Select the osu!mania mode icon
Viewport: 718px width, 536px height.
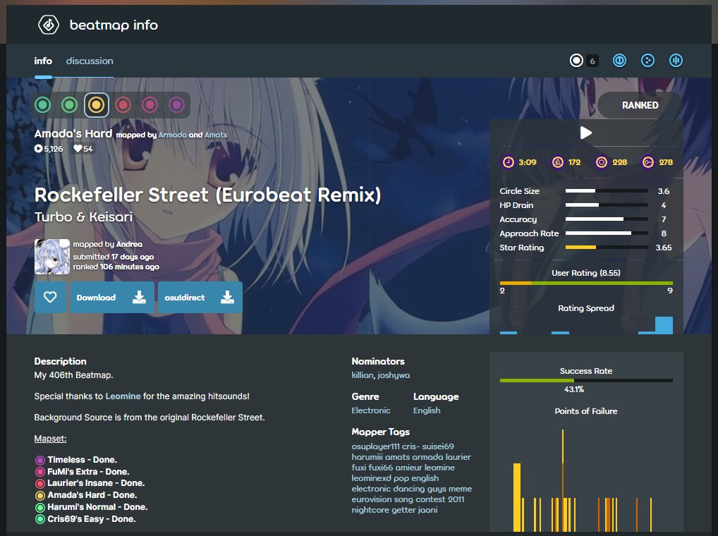coord(676,61)
